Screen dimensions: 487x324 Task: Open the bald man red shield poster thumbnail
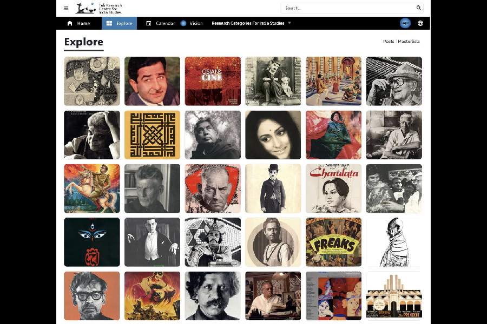(x=213, y=188)
